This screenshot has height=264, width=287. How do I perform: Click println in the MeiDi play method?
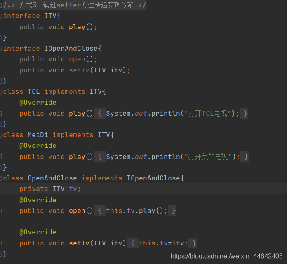click(x=166, y=157)
